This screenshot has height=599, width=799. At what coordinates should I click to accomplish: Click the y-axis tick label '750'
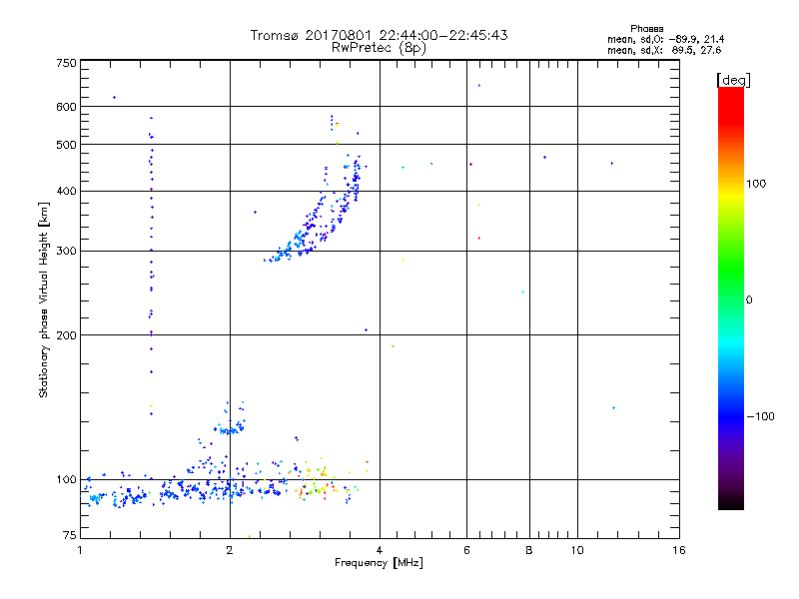click(66, 63)
